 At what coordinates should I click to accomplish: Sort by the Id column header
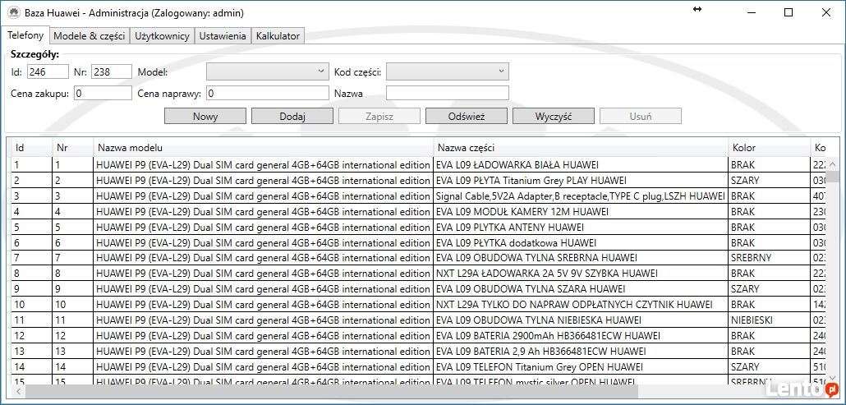tap(32, 148)
